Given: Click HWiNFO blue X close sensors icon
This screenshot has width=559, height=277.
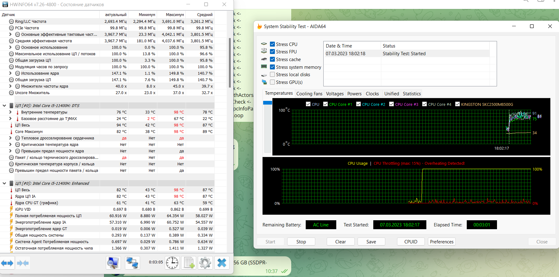Looking at the screenshot, I should [x=222, y=263].
